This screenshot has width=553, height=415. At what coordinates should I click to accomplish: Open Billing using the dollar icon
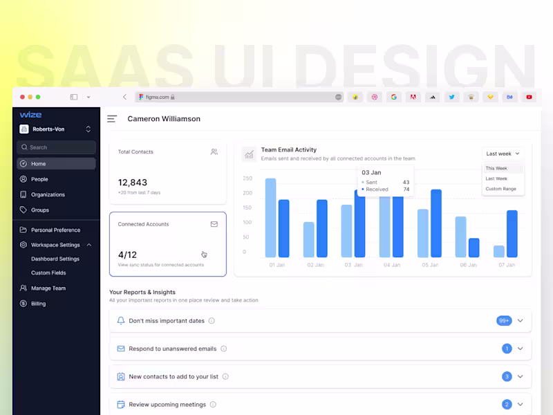point(24,303)
